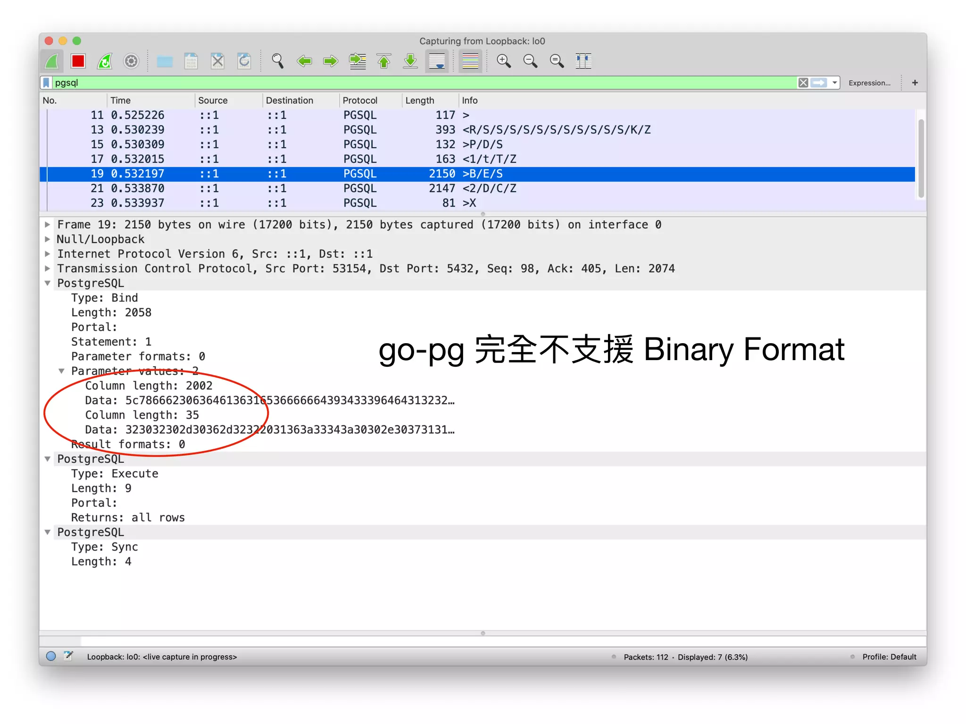Expand the Frame 19 tree node
This screenshot has height=724, width=966.
48,225
